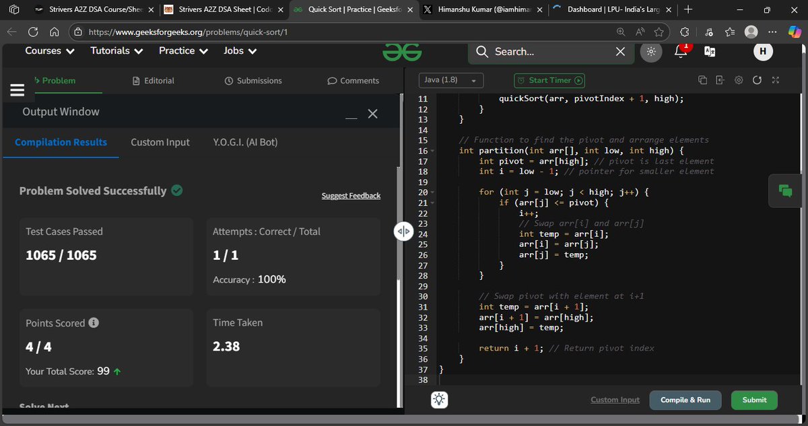Click the Search input field
Screen dimensions: 808x426
551,52
